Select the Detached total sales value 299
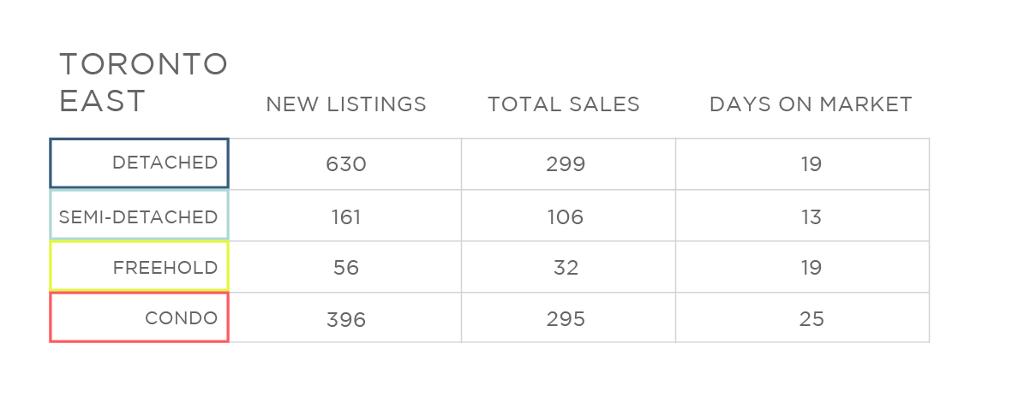Screen dimensions: 1018x403 click(566, 164)
